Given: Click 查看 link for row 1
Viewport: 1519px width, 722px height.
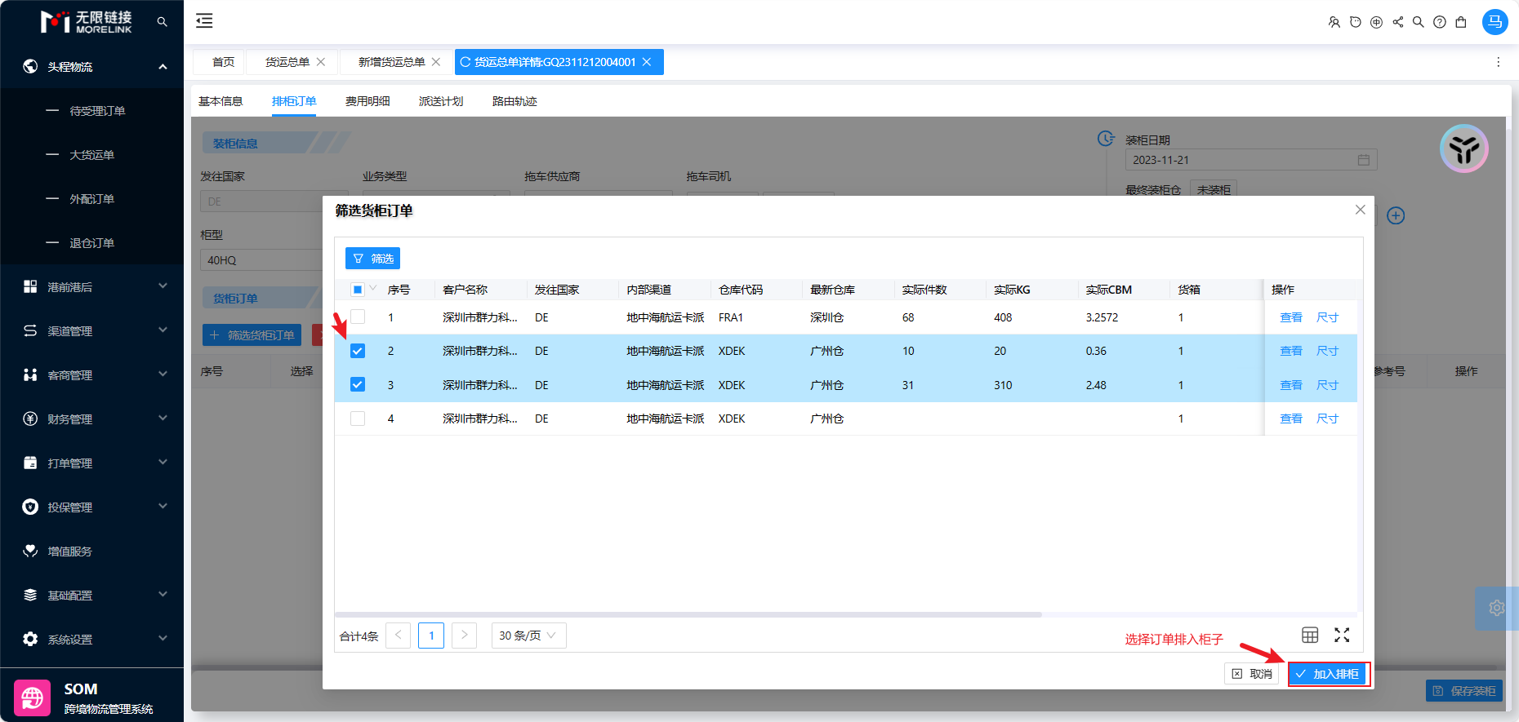Looking at the screenshot, I should pyautogui.click(x=1290, y=317).
